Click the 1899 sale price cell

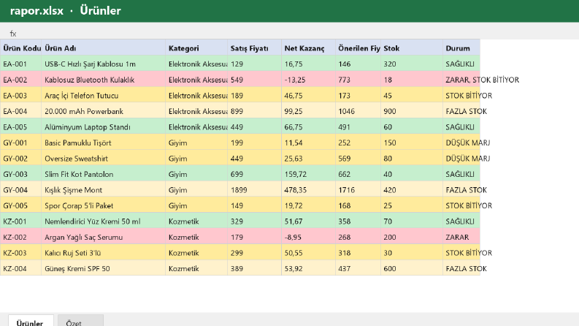[254, 189]
